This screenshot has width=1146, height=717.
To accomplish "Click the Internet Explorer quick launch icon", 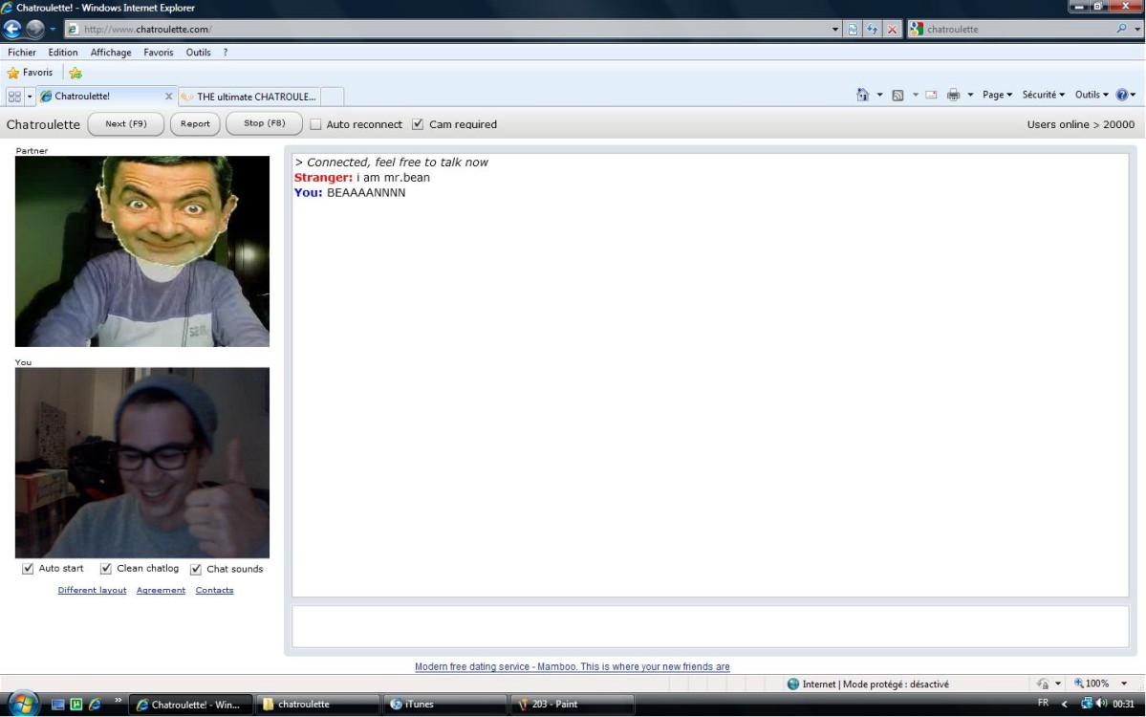I will click(x=95, y=705).
